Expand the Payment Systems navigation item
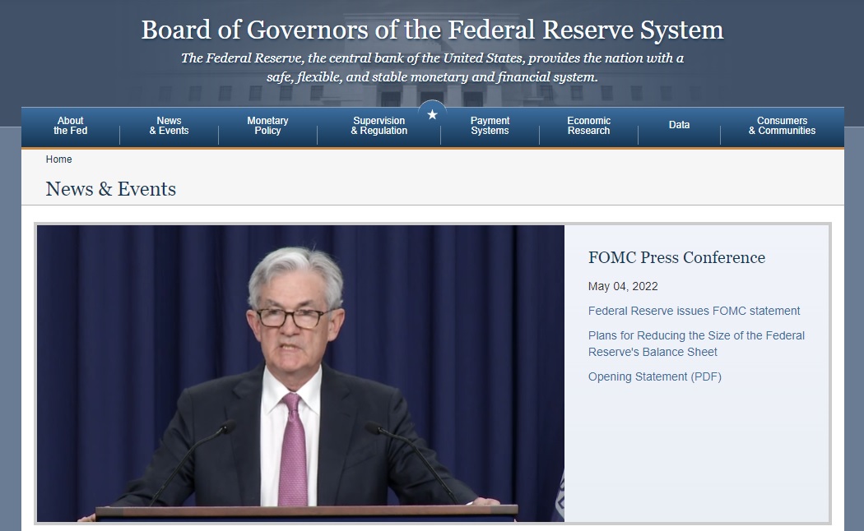This screenshot has width=864, height=531. (490, 126)
